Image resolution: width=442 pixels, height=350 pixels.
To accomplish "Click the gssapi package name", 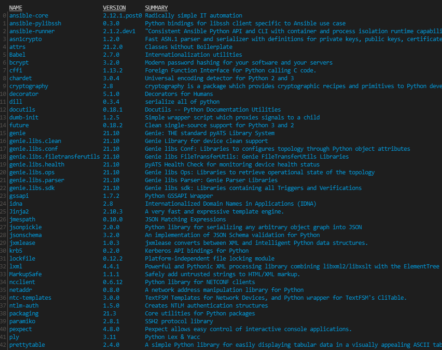I will pyautogui.click(x=19, y=196).
